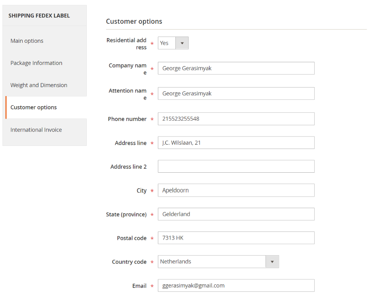Go to Weight and Dimension tab

39,85
